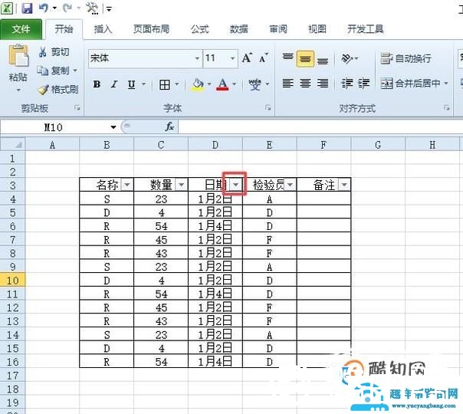Click the fx insert function icon
463x414 pixels.
[x=169, y=127]
